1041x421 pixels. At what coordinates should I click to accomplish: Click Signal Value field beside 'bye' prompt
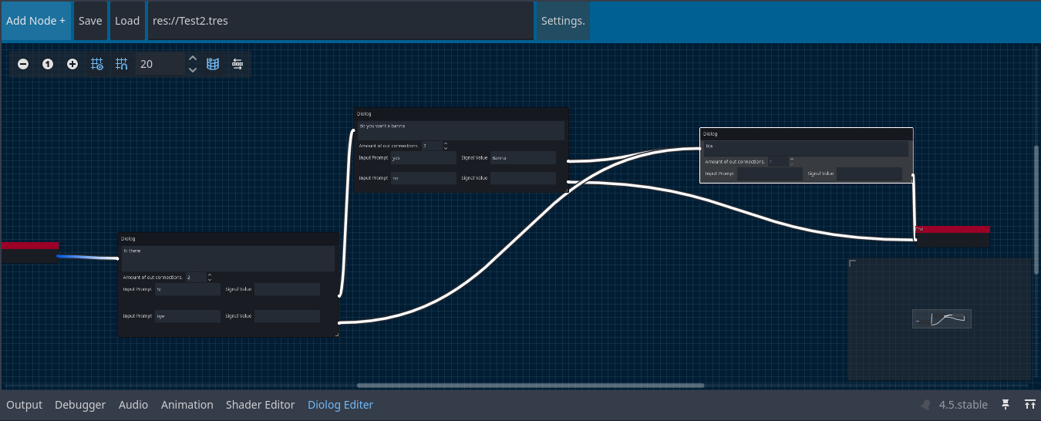pos(287,316)
